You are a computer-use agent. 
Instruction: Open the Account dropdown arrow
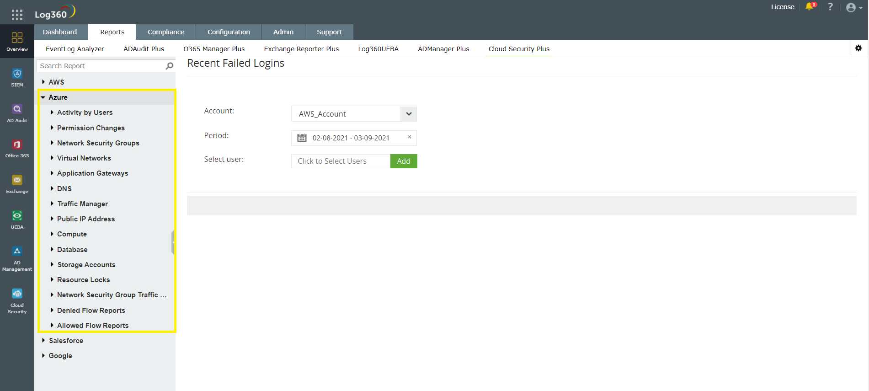409,114
